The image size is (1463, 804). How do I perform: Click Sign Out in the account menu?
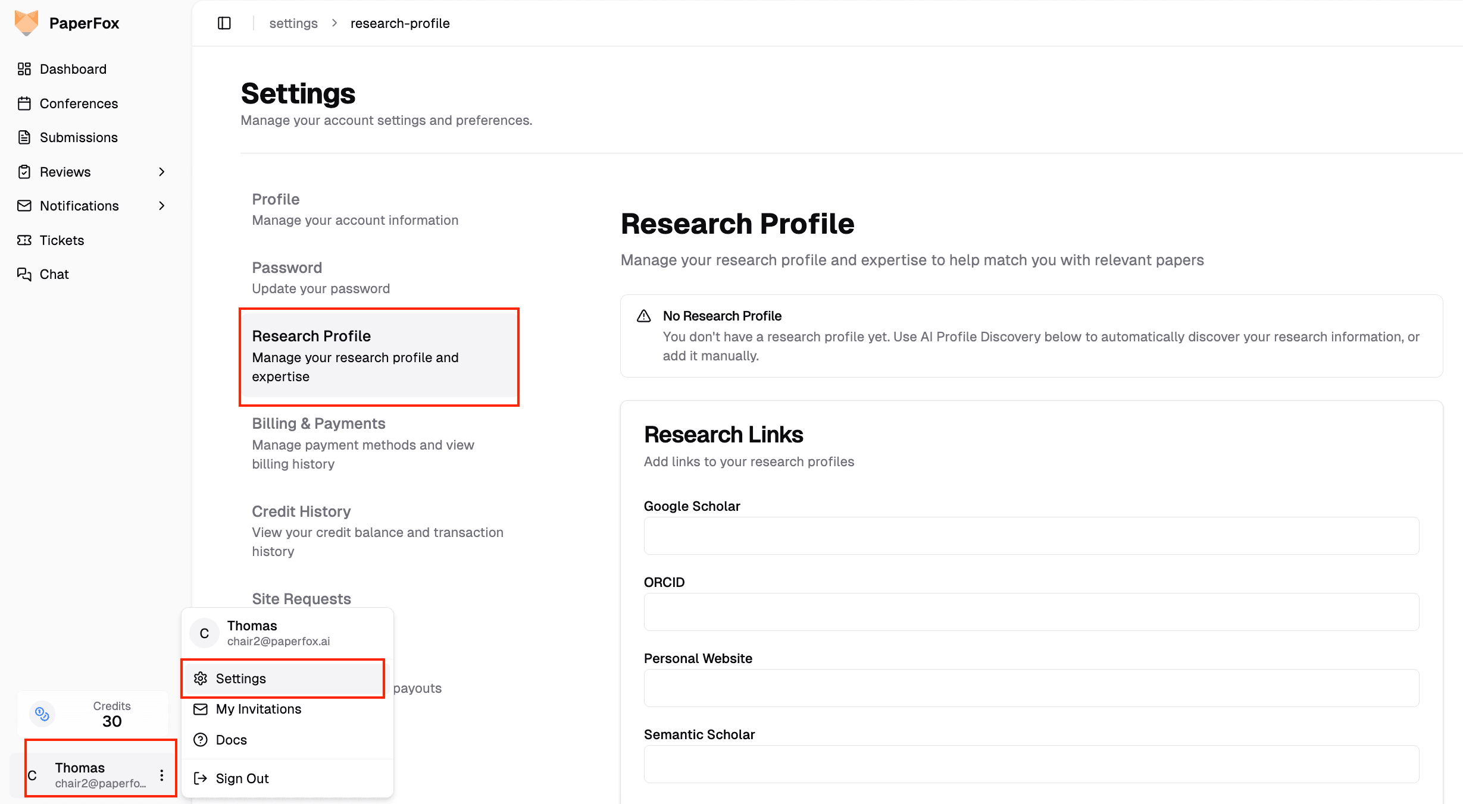coord(242,778)
